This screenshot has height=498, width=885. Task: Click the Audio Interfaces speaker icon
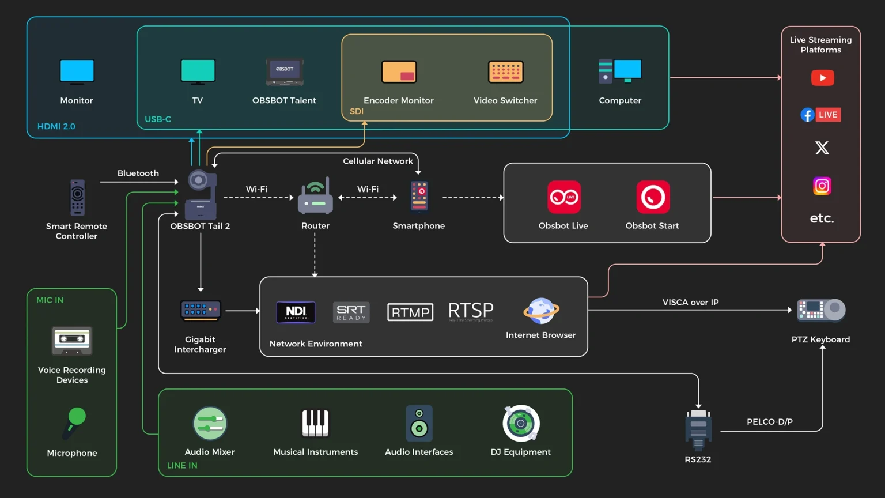coord(419,423)
